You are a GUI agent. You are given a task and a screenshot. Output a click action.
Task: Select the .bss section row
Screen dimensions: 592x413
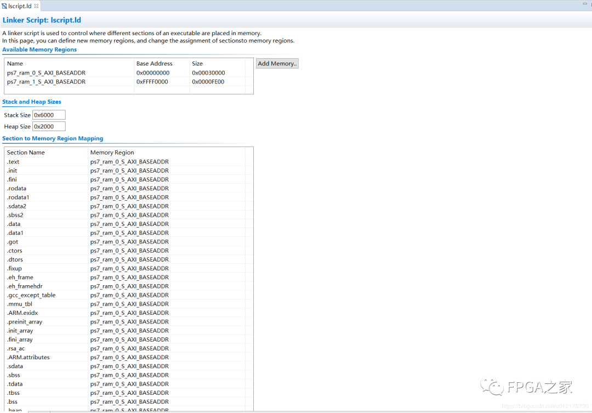[12, 402]
